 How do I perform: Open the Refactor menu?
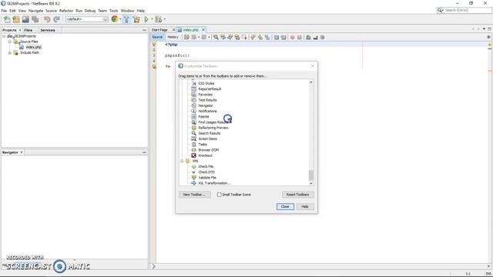(66, 11)
